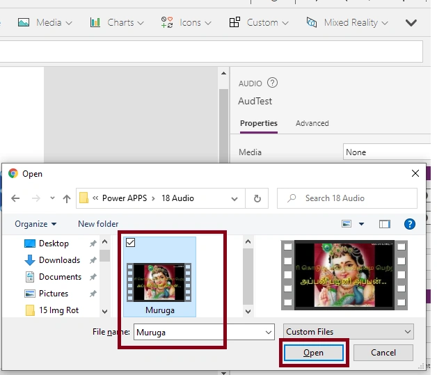Click the AudTest control name

(255, 101)
